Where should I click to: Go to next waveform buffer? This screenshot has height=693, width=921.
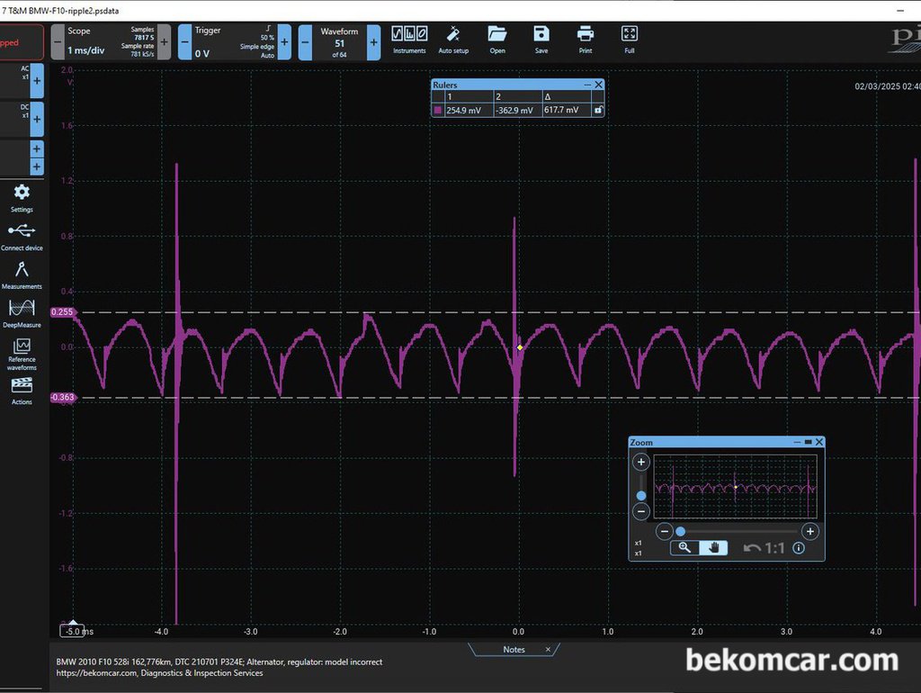373,42
